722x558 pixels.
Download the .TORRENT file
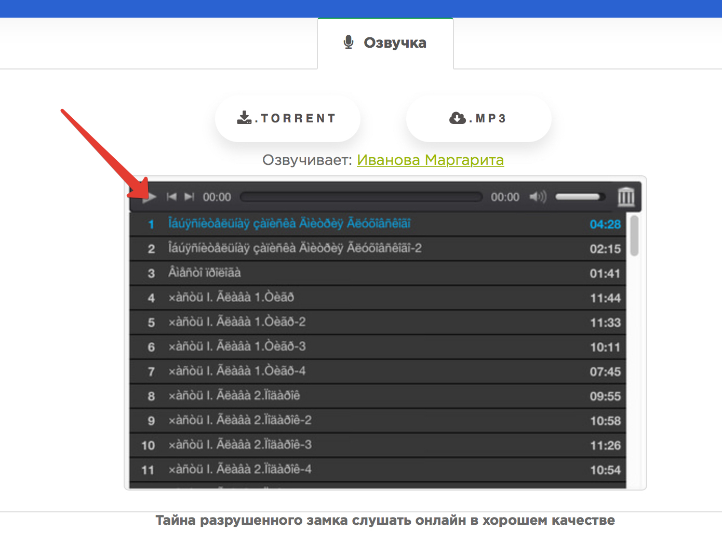(287, 119)
